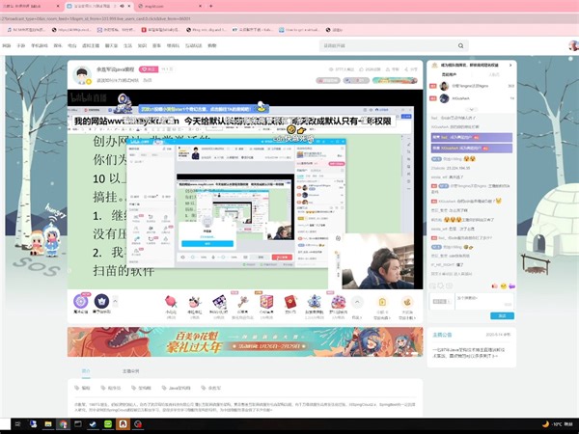
Task: Switch to the first browser tab
Action: pos(30,6)
